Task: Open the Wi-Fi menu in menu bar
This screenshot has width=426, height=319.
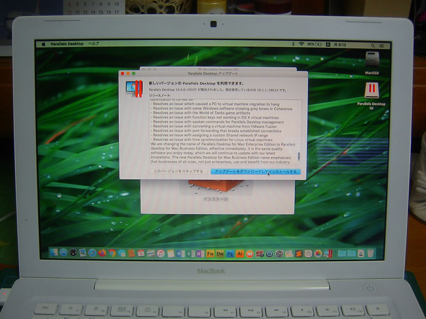Action: 302,44
